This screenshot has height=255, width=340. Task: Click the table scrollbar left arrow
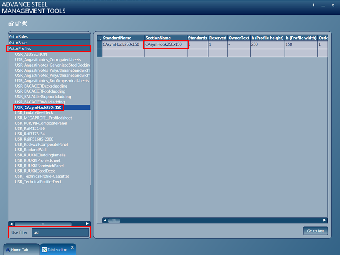[105, 220]
